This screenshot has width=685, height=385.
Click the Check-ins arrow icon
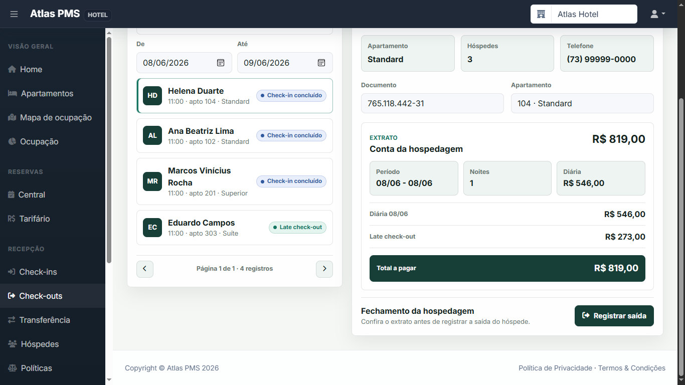click(12, 272)
